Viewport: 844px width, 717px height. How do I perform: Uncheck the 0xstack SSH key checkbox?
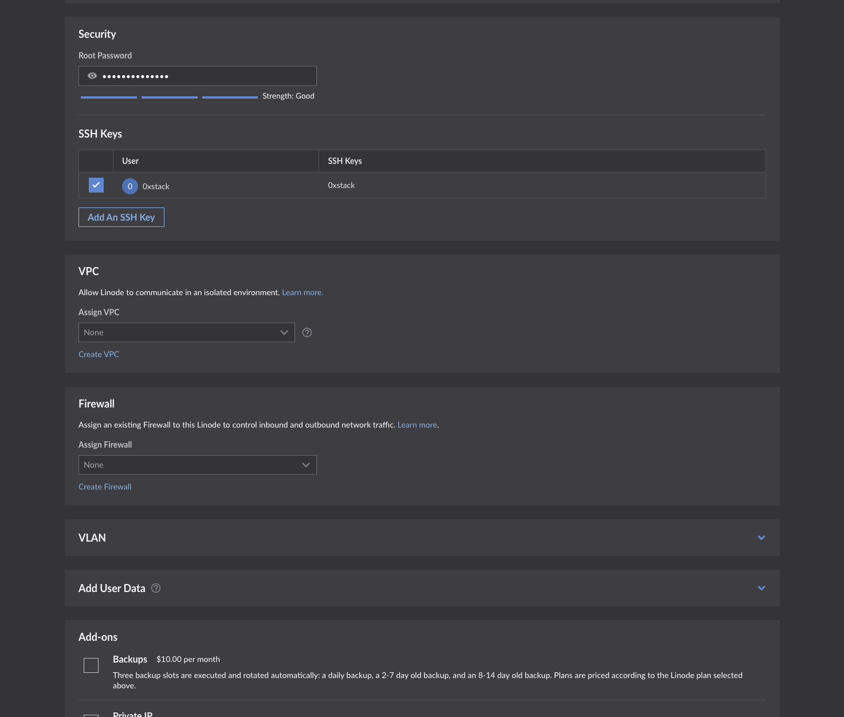pyautogui.click(x=96, y=185)
